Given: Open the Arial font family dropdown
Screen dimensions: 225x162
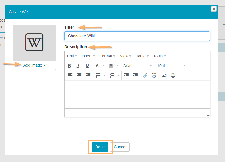Looking at the screenshot, I should pyautogui.click(x=137, y=66).
